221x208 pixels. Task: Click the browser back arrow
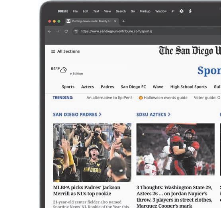[49, 31]
